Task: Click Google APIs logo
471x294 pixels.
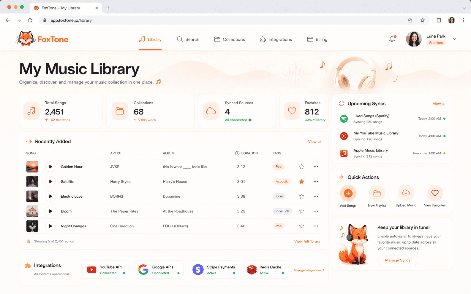Action: [x=143, y=270]
